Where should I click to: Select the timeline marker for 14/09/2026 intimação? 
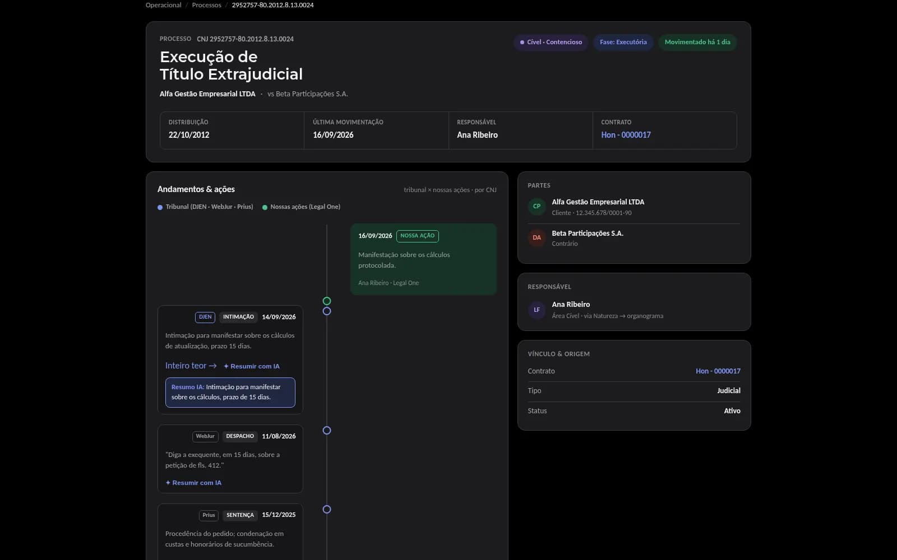[x=327, y=311]
